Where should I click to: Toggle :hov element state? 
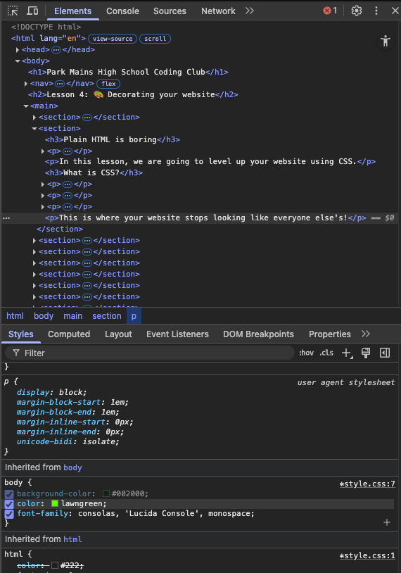[x=306, y=353]
